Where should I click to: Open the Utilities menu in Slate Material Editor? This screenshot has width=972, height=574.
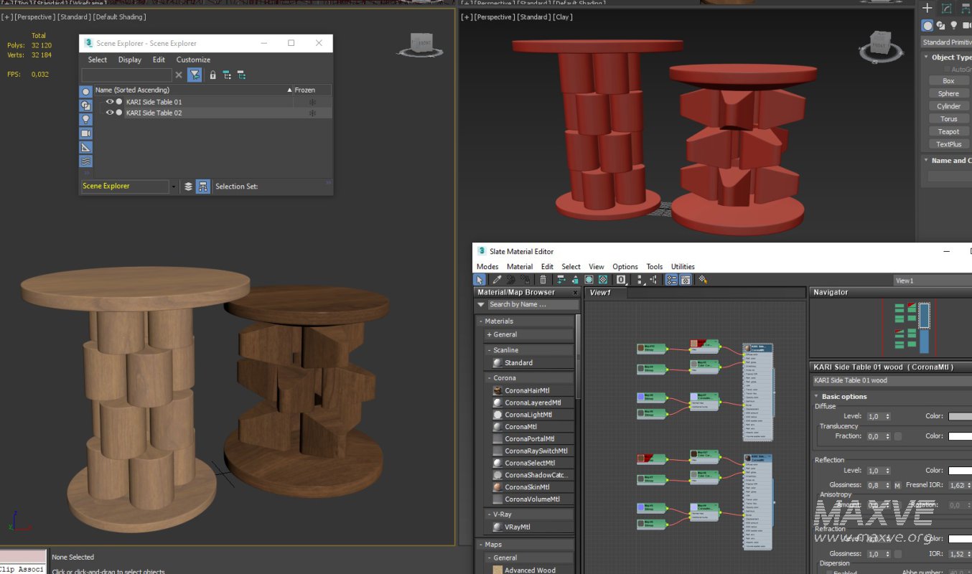click(x=682, y=266)
